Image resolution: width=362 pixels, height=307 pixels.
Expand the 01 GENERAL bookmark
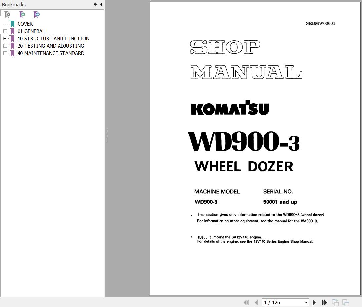pos(5,31)
